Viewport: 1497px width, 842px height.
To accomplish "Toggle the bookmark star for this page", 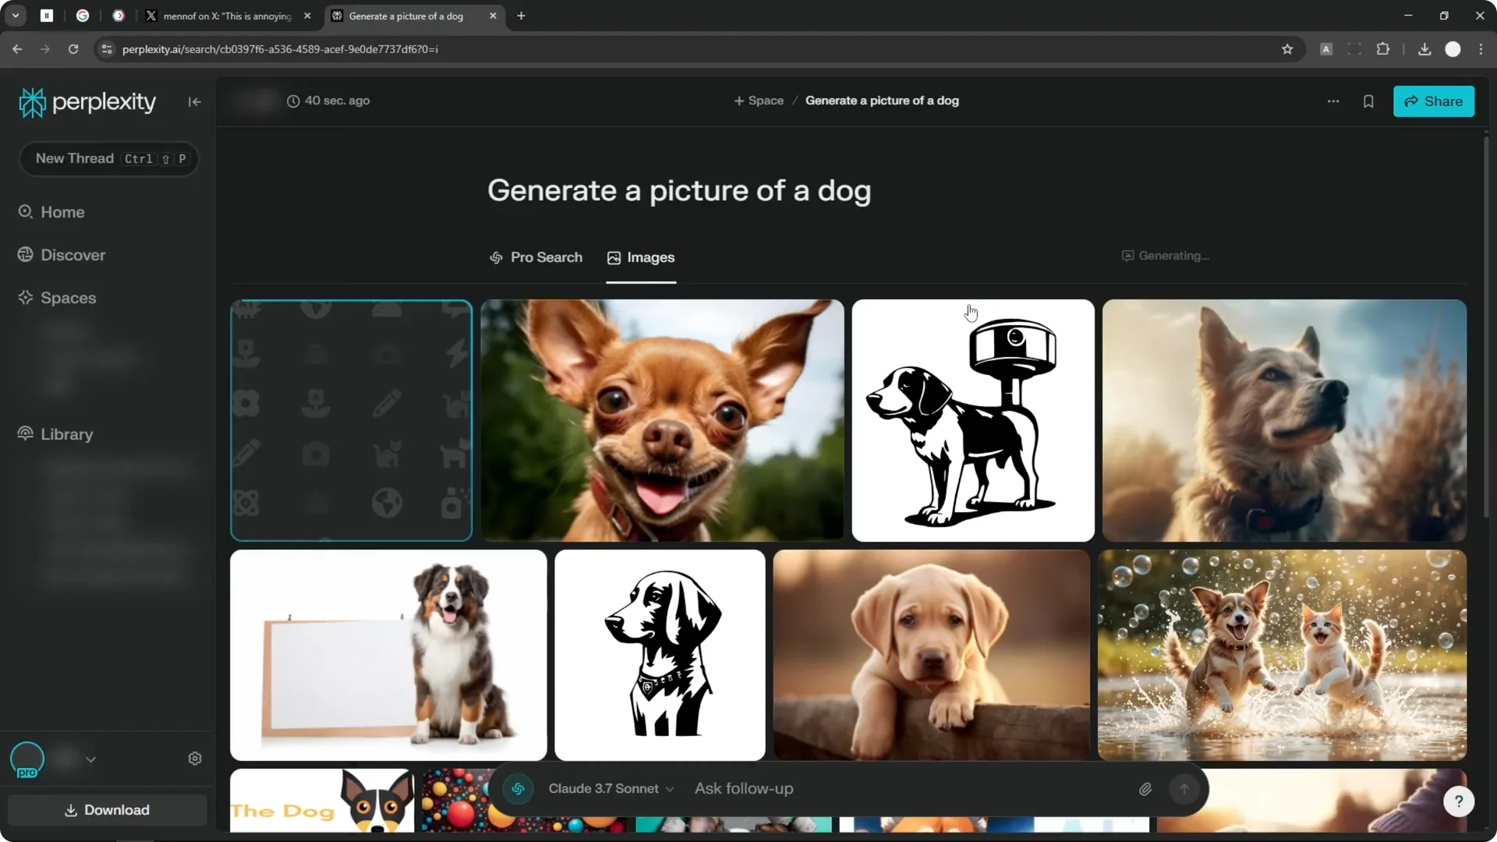I will (1287, 48).
